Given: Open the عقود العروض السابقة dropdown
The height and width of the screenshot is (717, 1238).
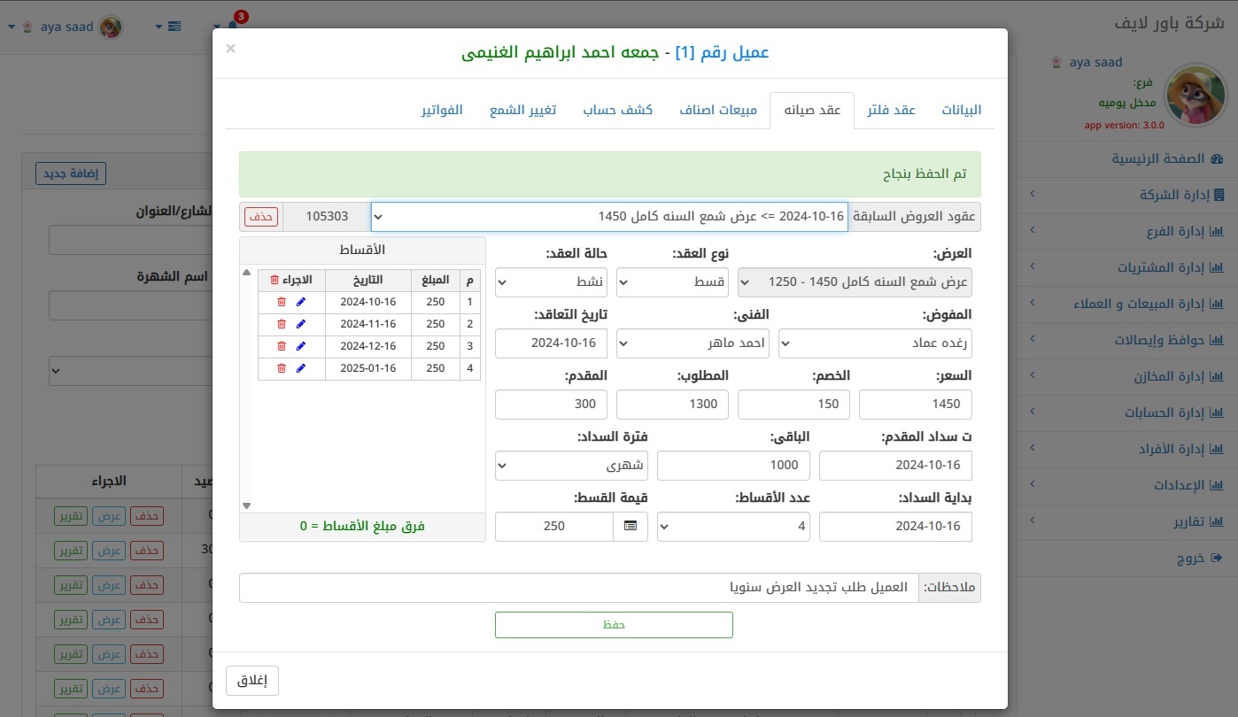Looking at the screenshot, I should 609,217.
